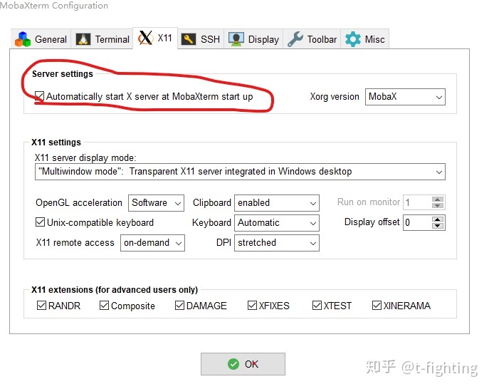Select the SSH tab label
The image size is (489, 389).
[210, 39]
